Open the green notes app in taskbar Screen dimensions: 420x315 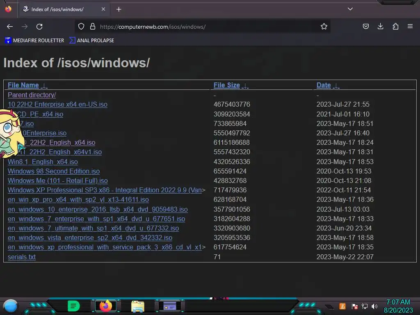pyautogui.click(x=74, y=306)
